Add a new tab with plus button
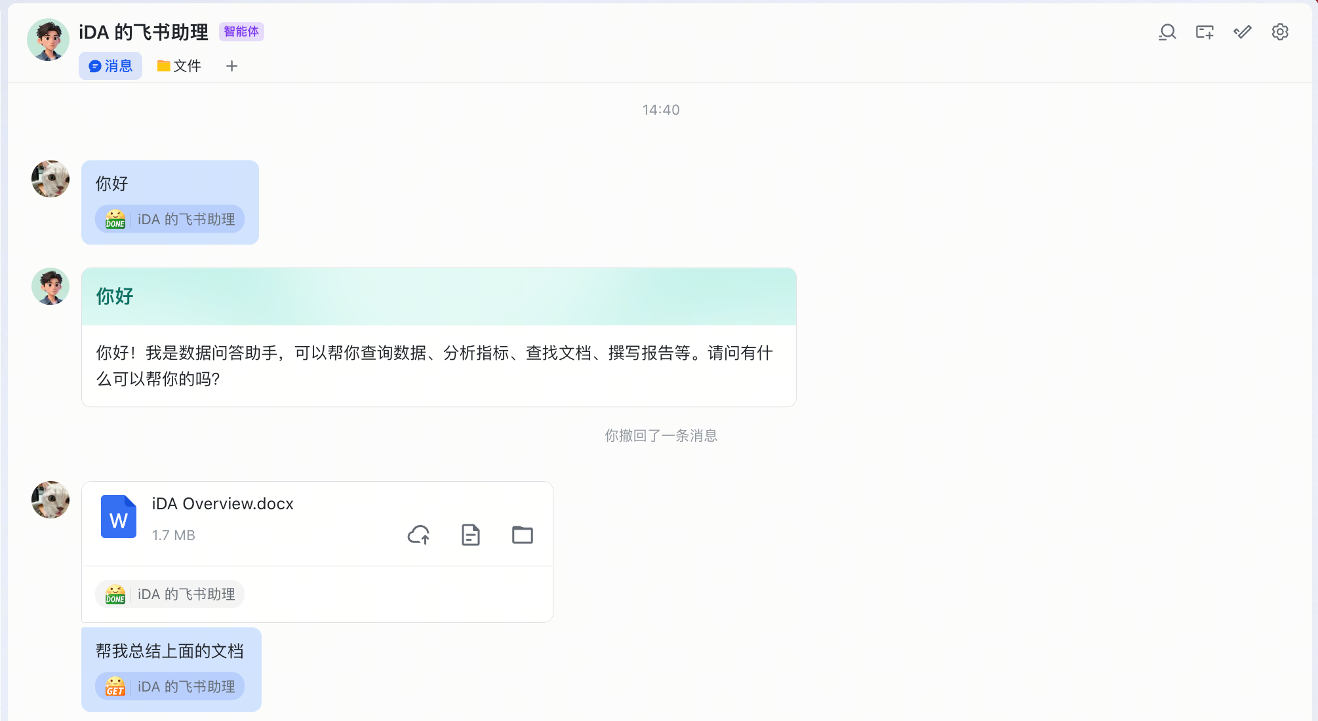The image size is (1318, 721). pyautogui.click(x=231, y=66)
